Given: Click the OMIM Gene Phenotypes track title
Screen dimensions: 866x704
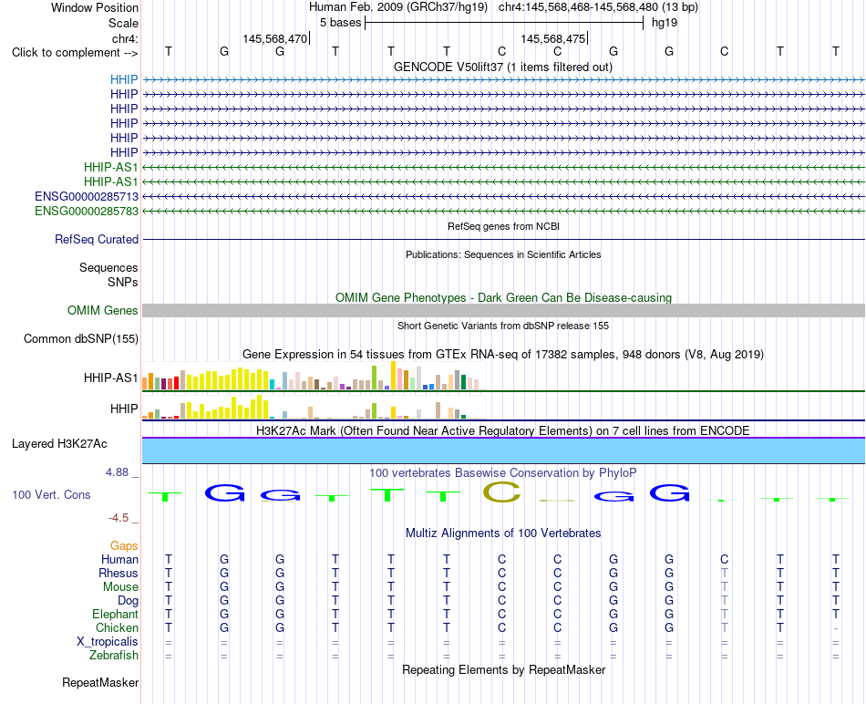Looking at the screenshot, I should click(503, 298).
